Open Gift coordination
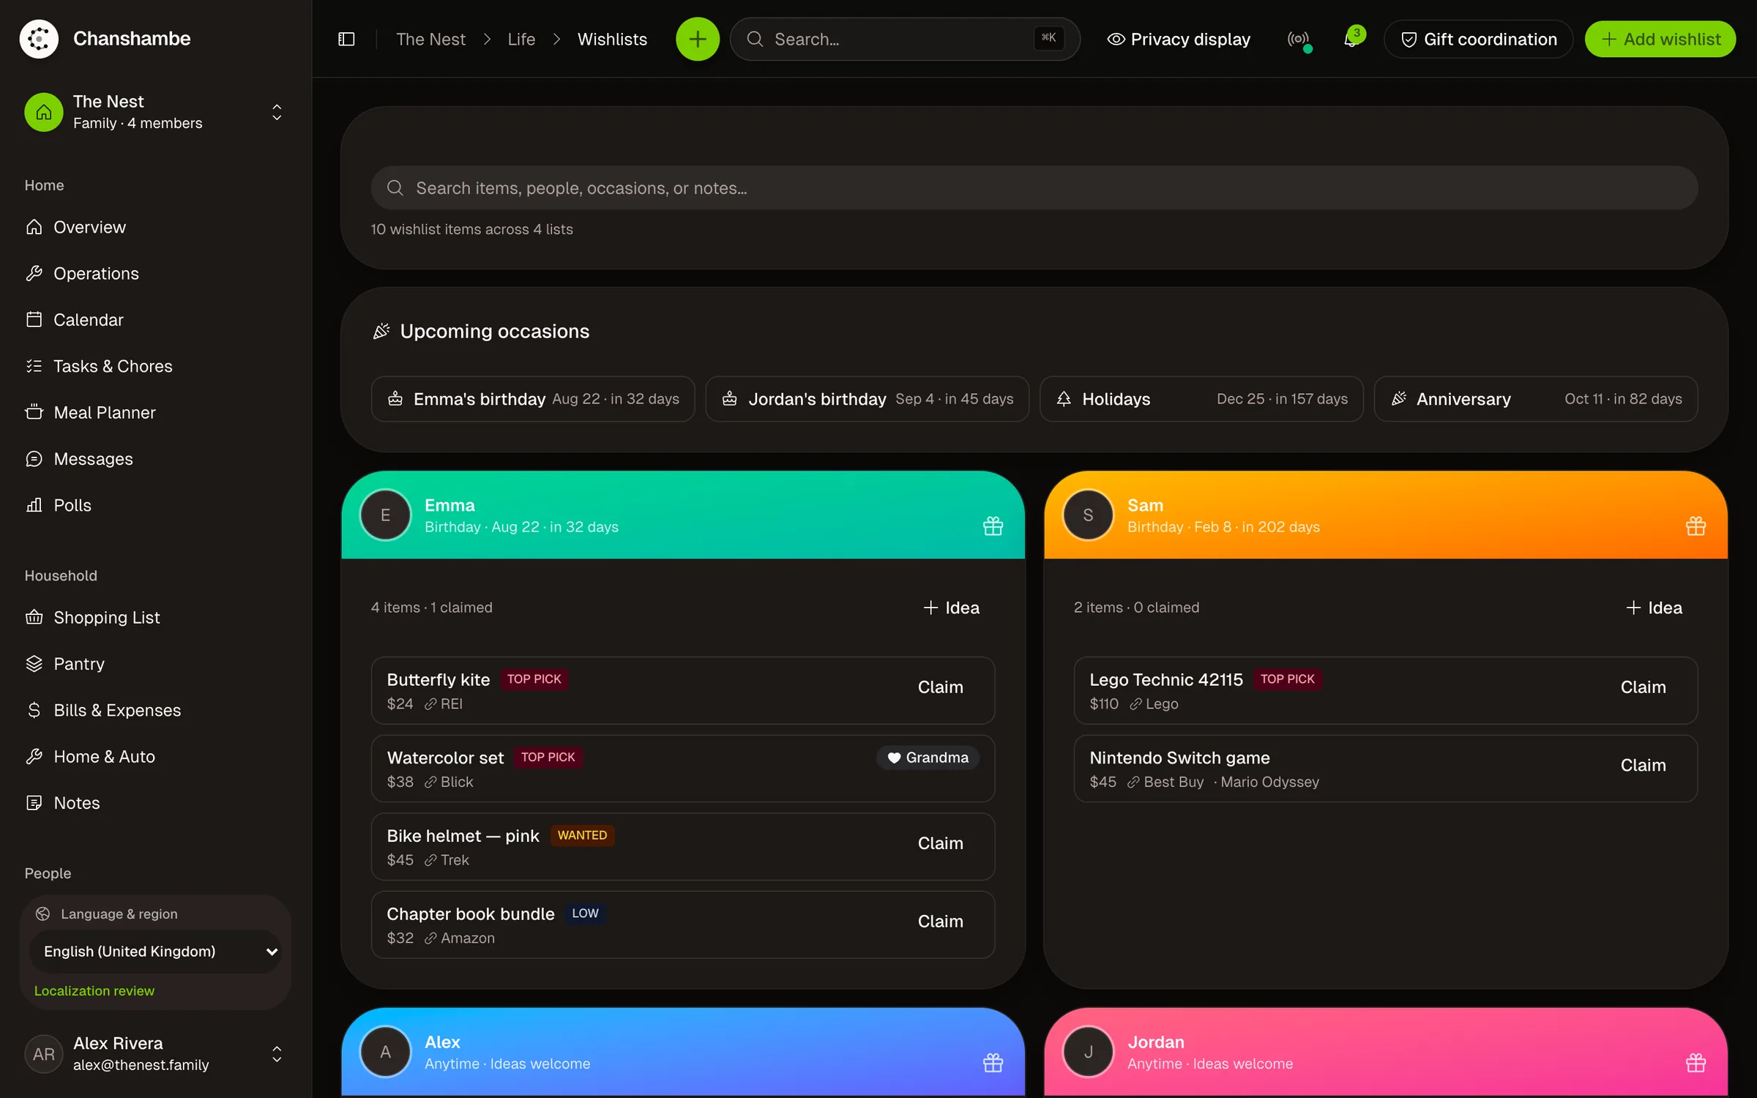The image size is (1757, 1098). click(x=1478, y=39)
